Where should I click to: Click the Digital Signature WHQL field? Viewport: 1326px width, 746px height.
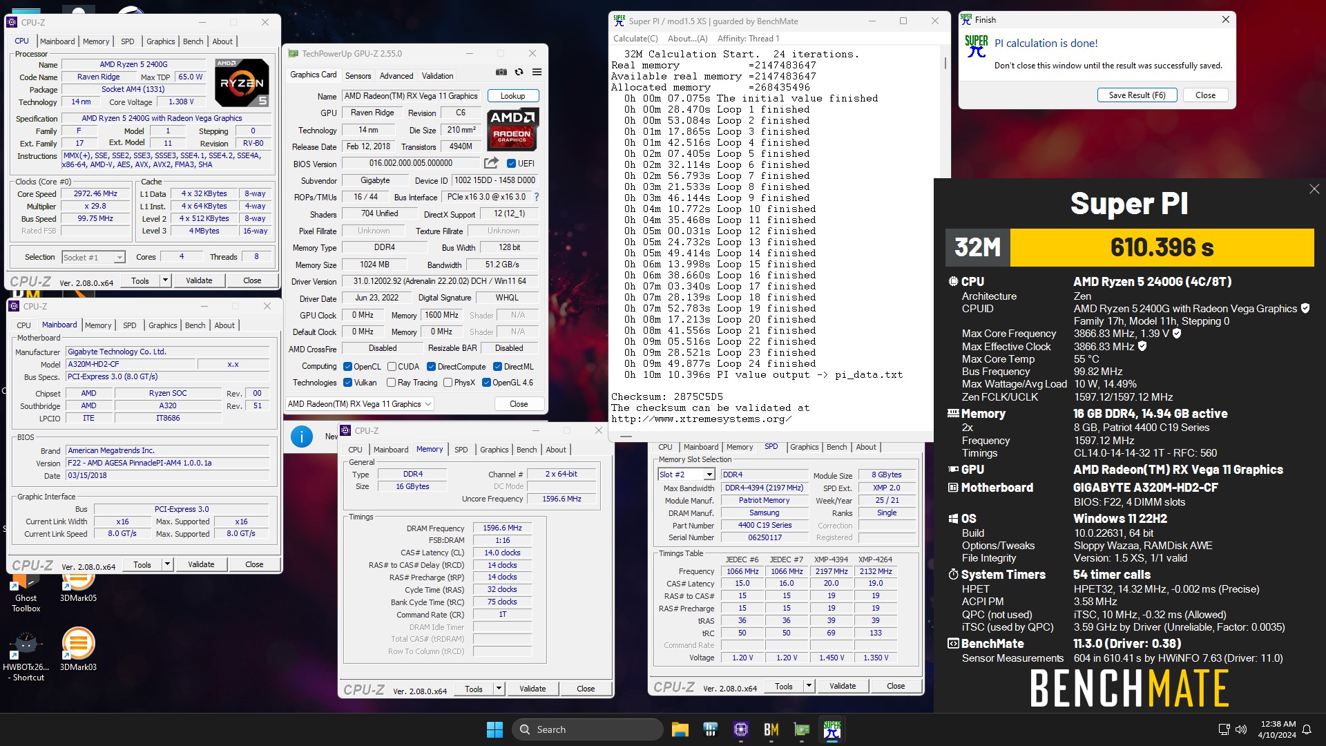pos(507,298)
